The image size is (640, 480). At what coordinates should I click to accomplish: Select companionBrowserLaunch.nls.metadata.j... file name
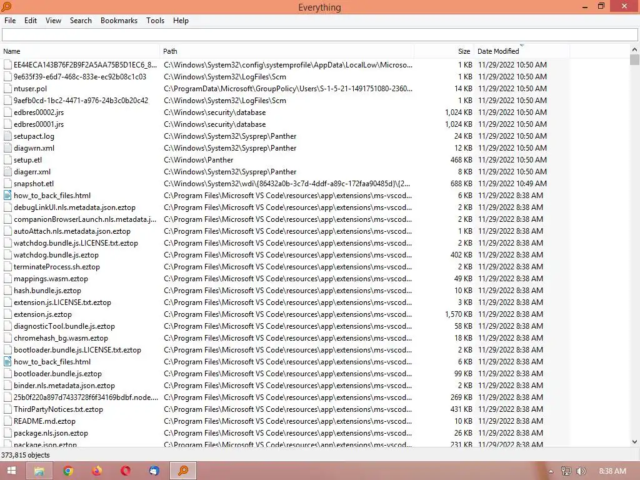(85, 219)
